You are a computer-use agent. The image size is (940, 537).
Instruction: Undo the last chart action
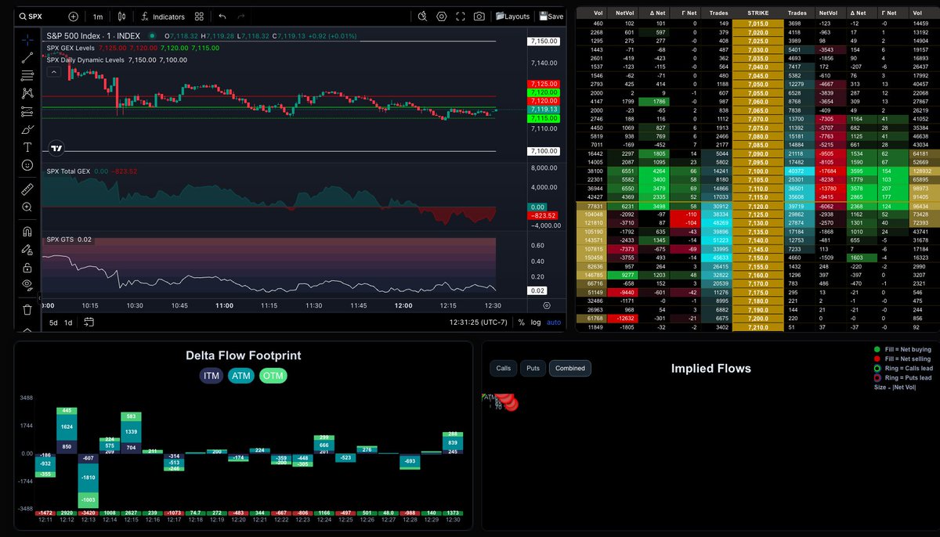pyautogui.click(x=222, y=16)
